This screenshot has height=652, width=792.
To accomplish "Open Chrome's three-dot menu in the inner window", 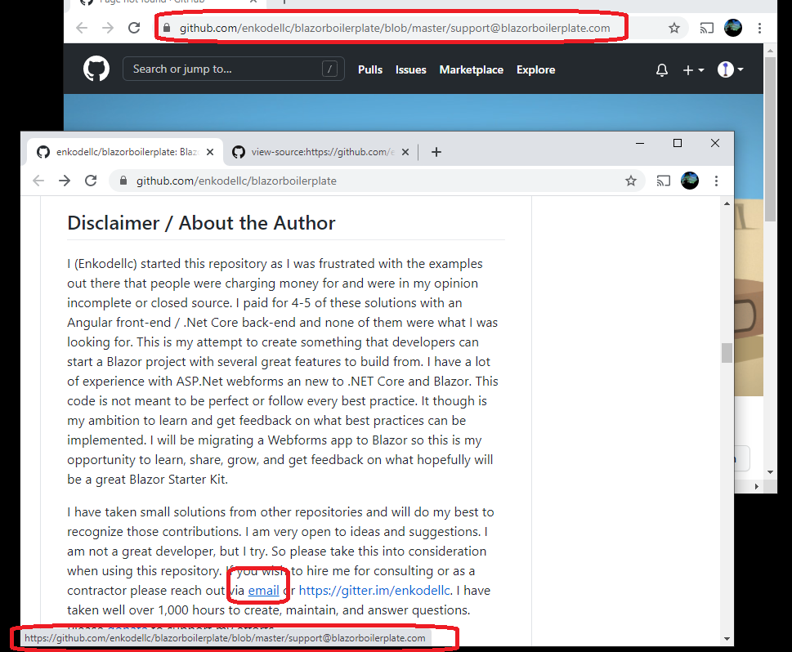I will coord(717,181).
